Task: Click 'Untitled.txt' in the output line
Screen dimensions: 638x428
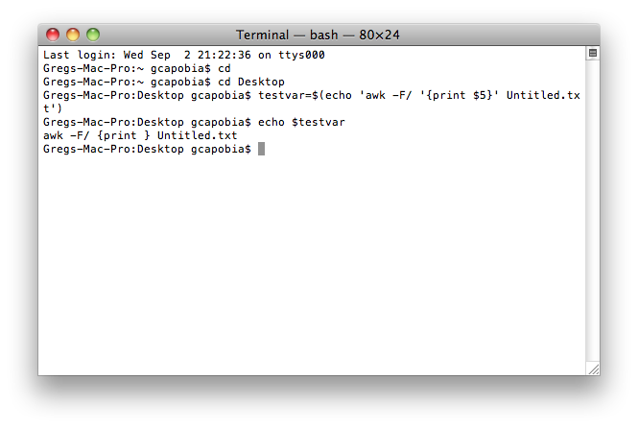Action: tap(198, 135)
